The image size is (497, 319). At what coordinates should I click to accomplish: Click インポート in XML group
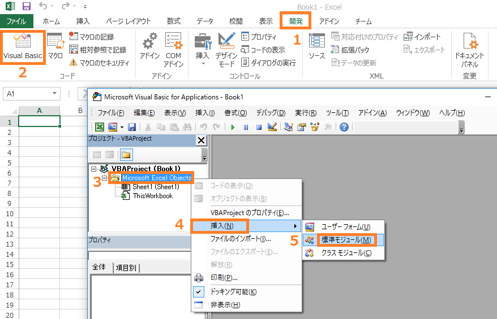point(422,37)
